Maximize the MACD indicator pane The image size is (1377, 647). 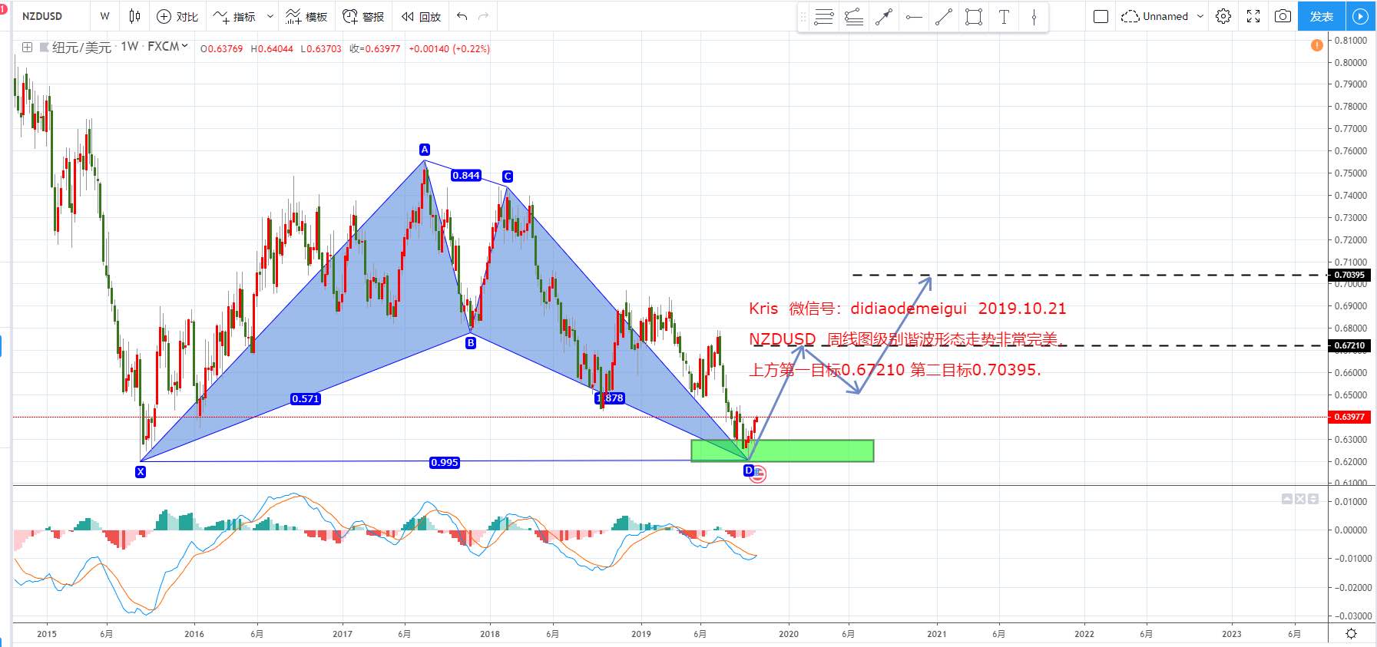pyautogui.click(x=1313, y=499)
